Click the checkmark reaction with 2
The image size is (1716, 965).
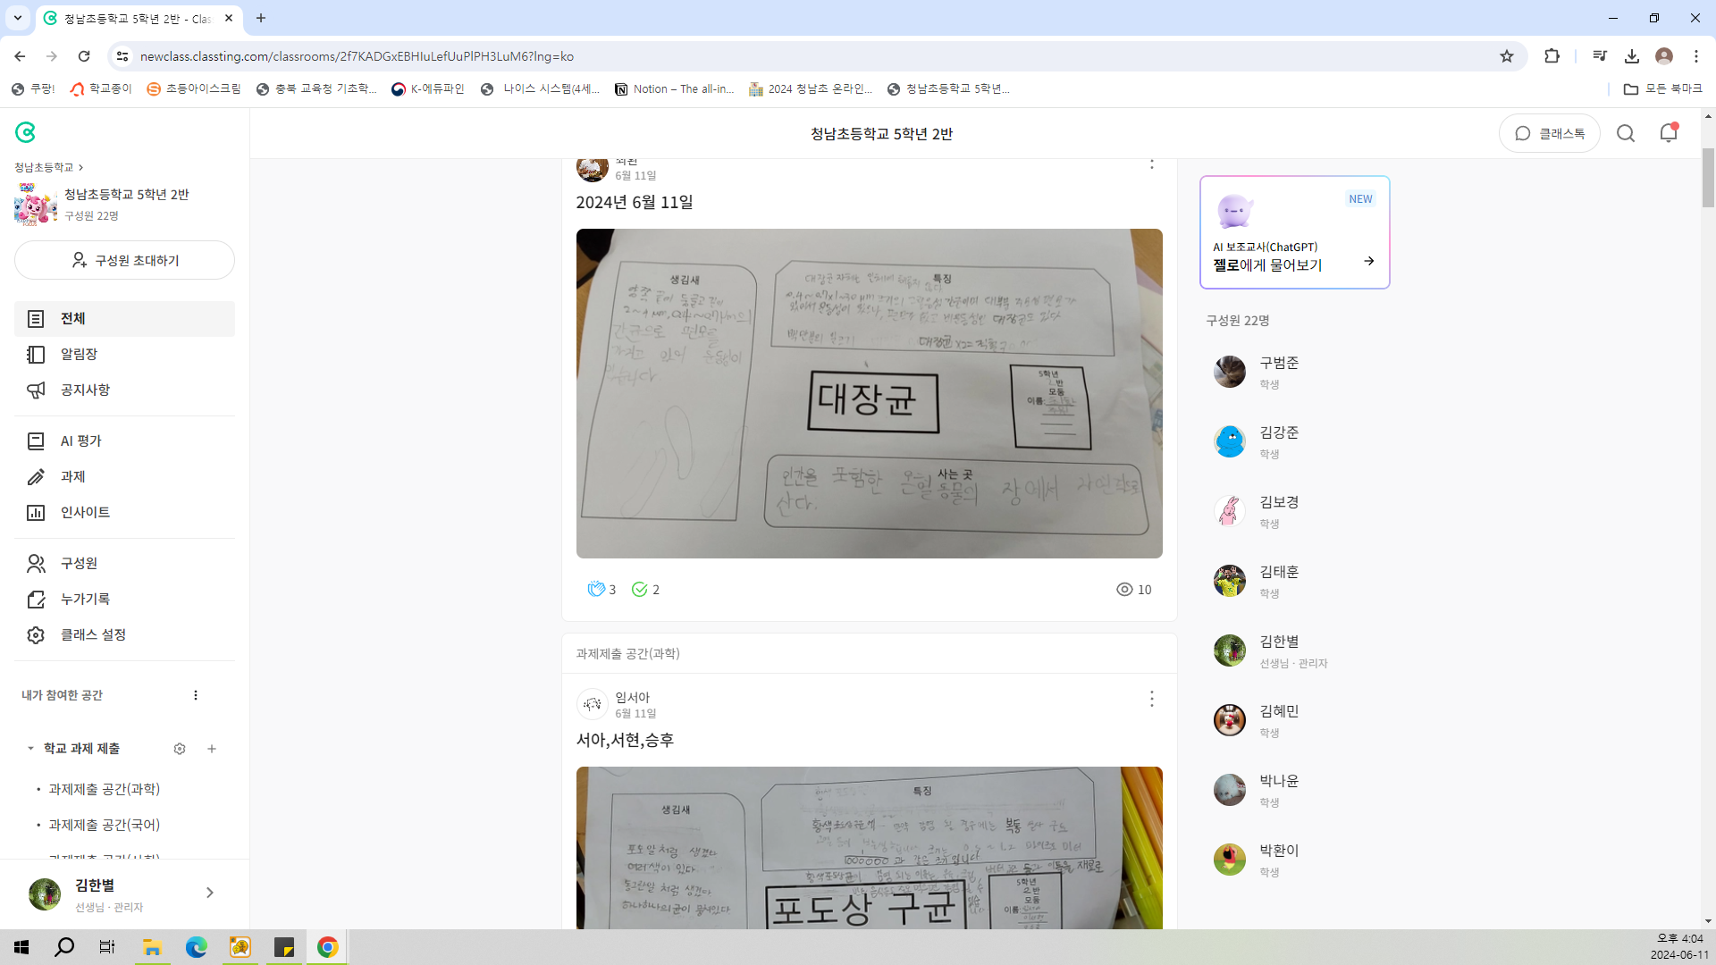tap(639, 589)
